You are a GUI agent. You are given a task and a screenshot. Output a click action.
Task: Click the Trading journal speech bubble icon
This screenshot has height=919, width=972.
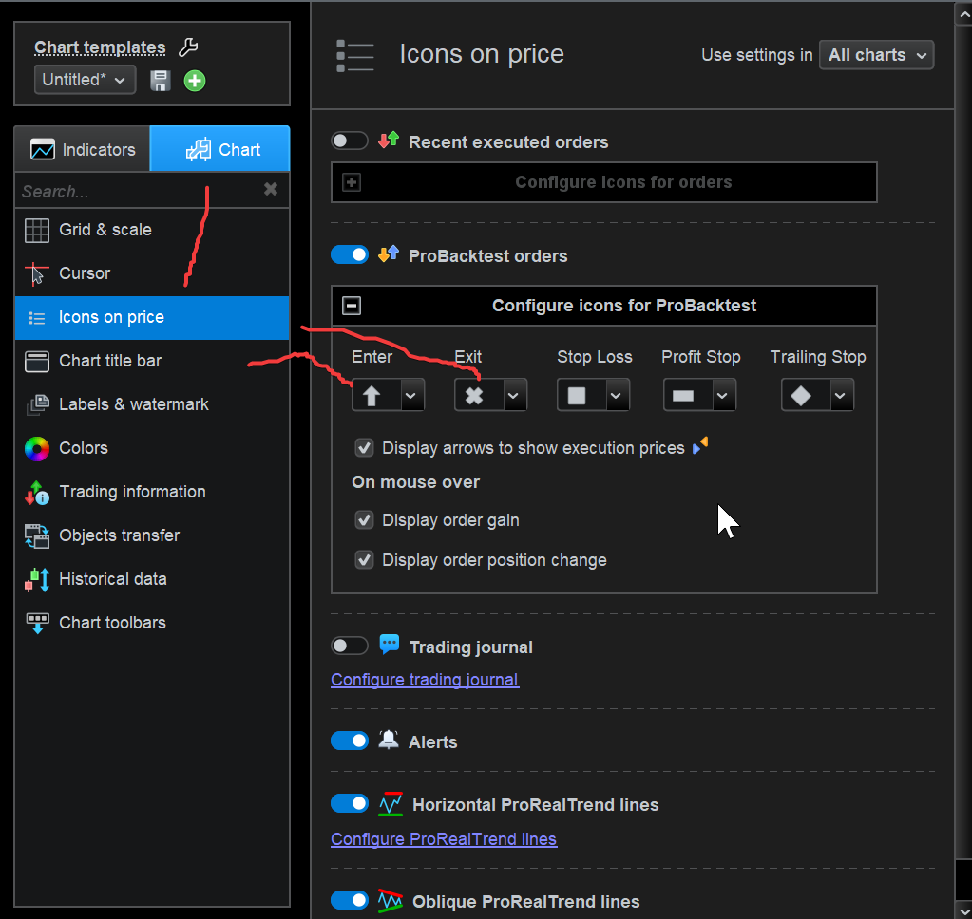tap(390, 645)
